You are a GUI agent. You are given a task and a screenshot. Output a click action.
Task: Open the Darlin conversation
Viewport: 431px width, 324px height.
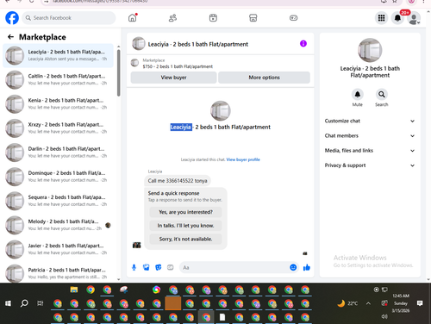[x=59, y=153]
